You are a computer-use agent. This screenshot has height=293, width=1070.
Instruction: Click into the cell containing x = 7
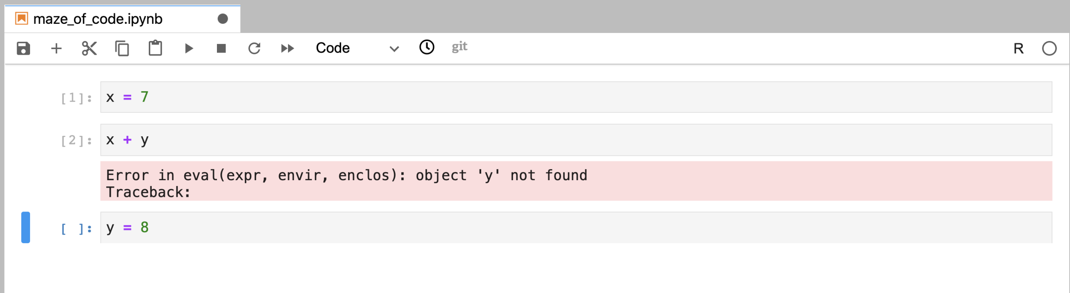coord(576,97)
